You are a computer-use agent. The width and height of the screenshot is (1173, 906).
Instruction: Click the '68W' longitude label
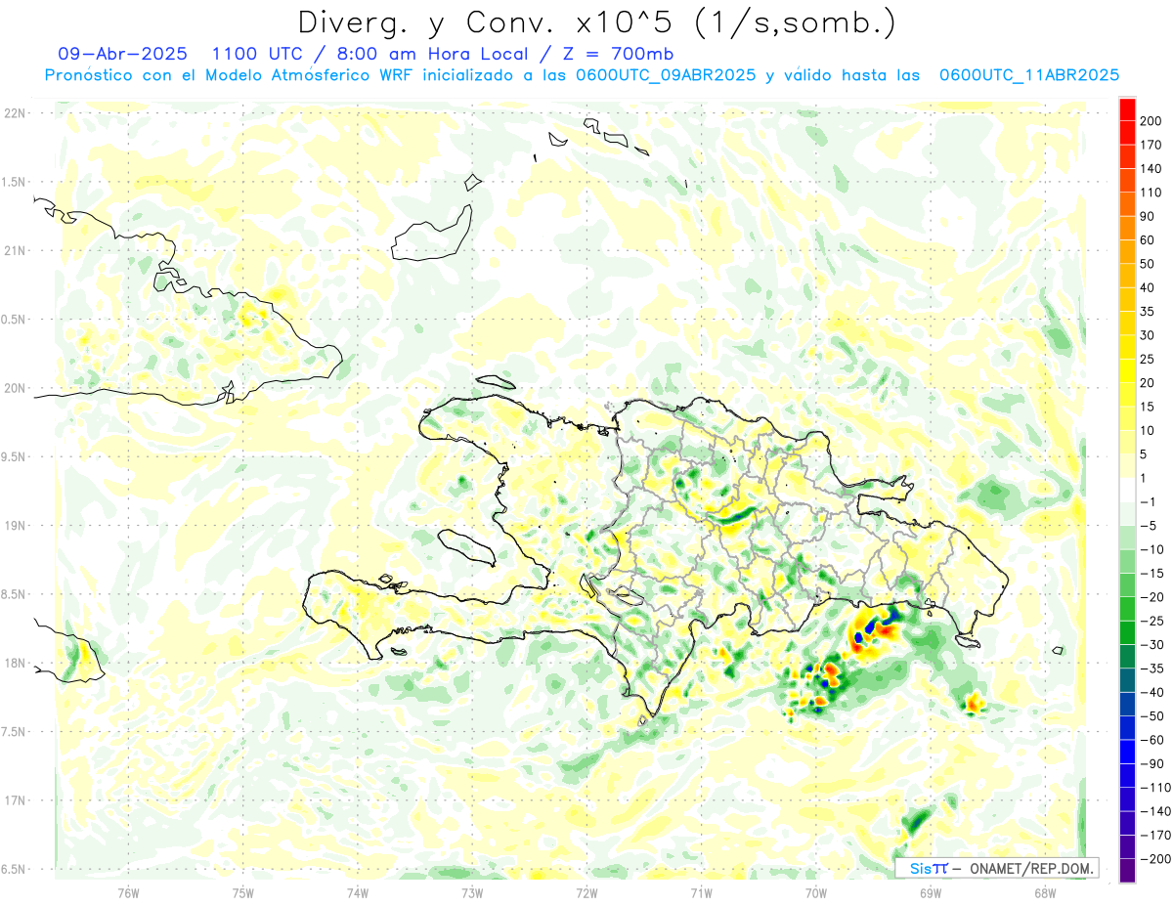pos(1044,892)
